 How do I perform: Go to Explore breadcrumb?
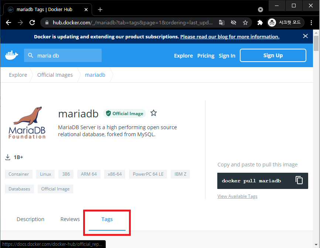(18, 75)
